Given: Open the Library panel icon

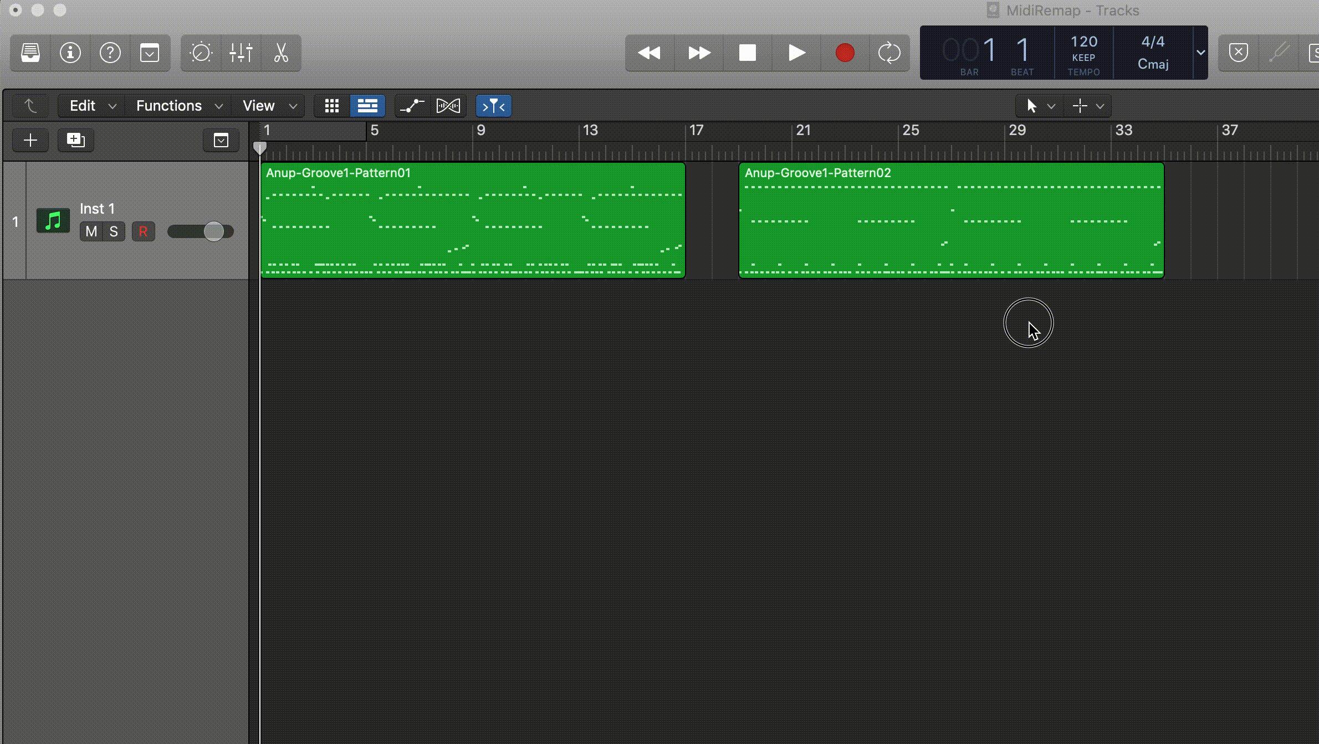Looking at the screenshot, I should click(x=30, y=53).
